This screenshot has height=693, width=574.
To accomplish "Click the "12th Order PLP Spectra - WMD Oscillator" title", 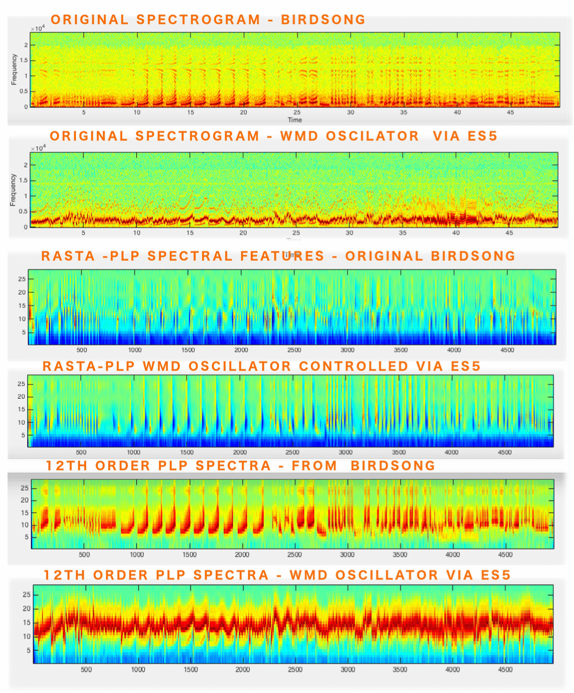I will coord(277,575).
